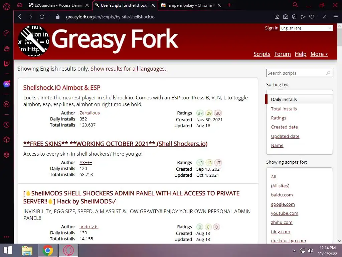Open Shellshock.IO Aimbot & ESP script
Viewport: 342px width, 257px height.
pyautogui.click(x=62, y=88)
